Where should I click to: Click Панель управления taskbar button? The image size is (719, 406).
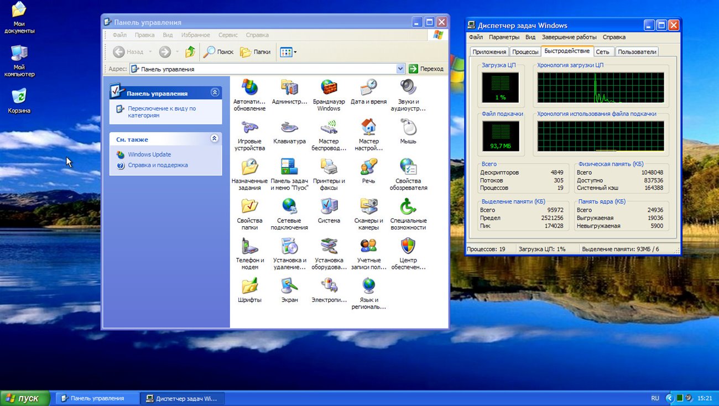[97, 398]
